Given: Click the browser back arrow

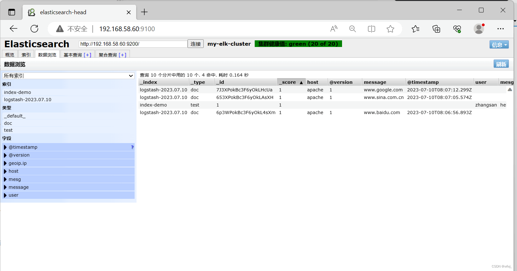Looking at the screenshot, I should 14,29.
